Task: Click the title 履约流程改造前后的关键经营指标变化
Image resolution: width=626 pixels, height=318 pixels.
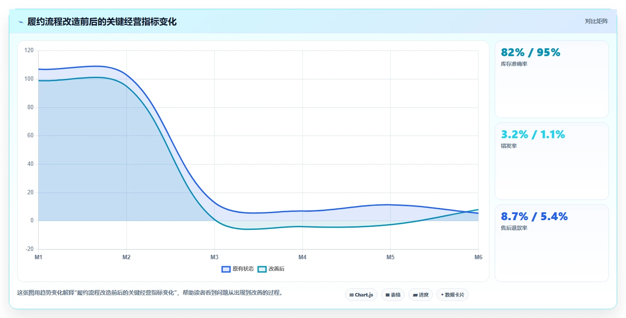Action: click(102, 22)
